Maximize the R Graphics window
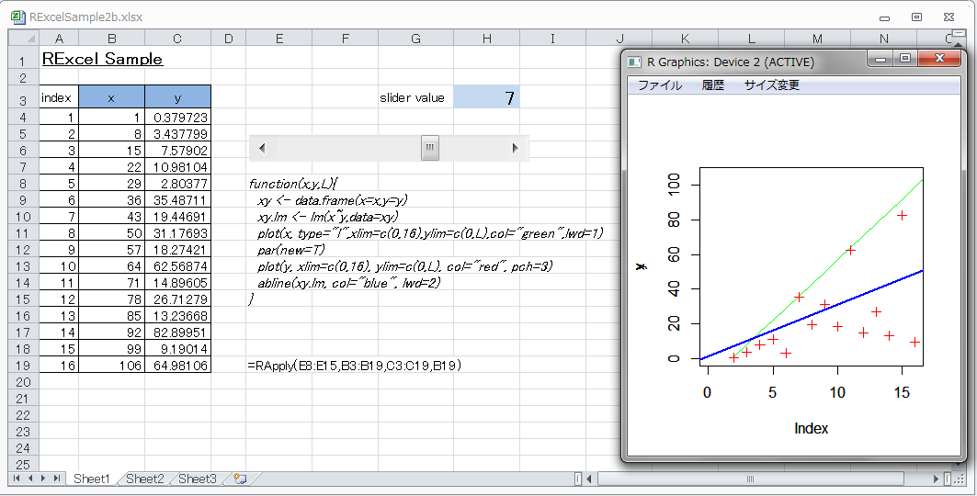The image size is (977, 496). [x=905, y=59]
